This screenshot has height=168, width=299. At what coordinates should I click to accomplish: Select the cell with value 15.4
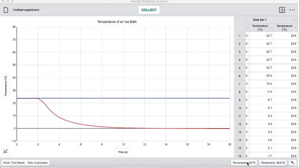click(262, 84)
